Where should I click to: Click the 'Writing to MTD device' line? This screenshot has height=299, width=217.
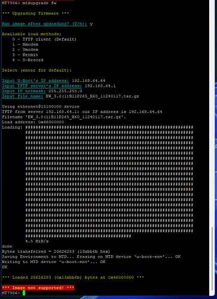point(54,262)
